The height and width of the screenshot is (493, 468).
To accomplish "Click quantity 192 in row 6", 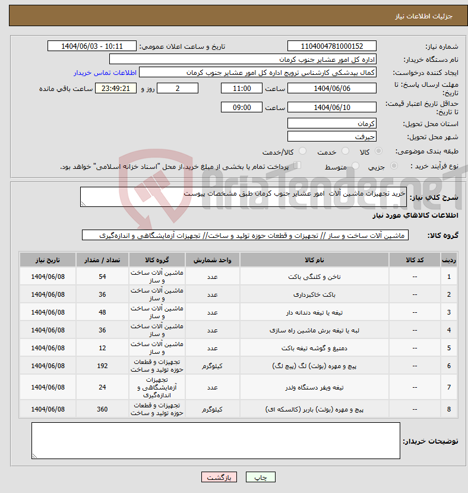I will click(x=102, y=366).
